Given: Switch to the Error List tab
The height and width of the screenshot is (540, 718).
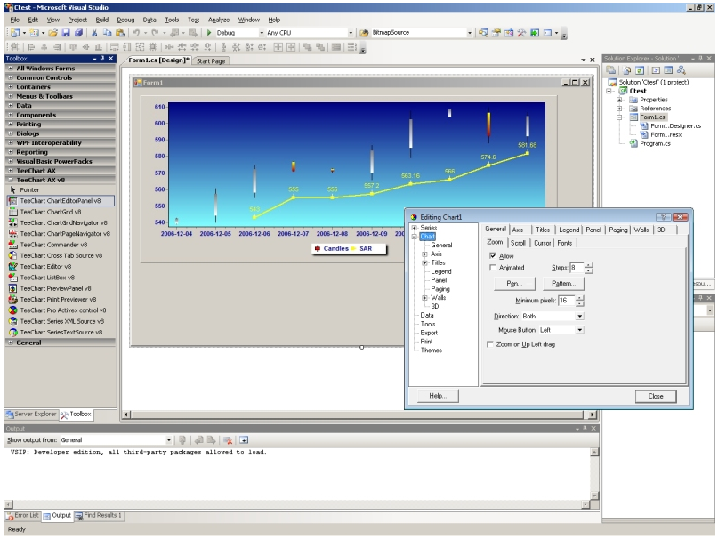Looking at the screenshot, I should 22,515.
